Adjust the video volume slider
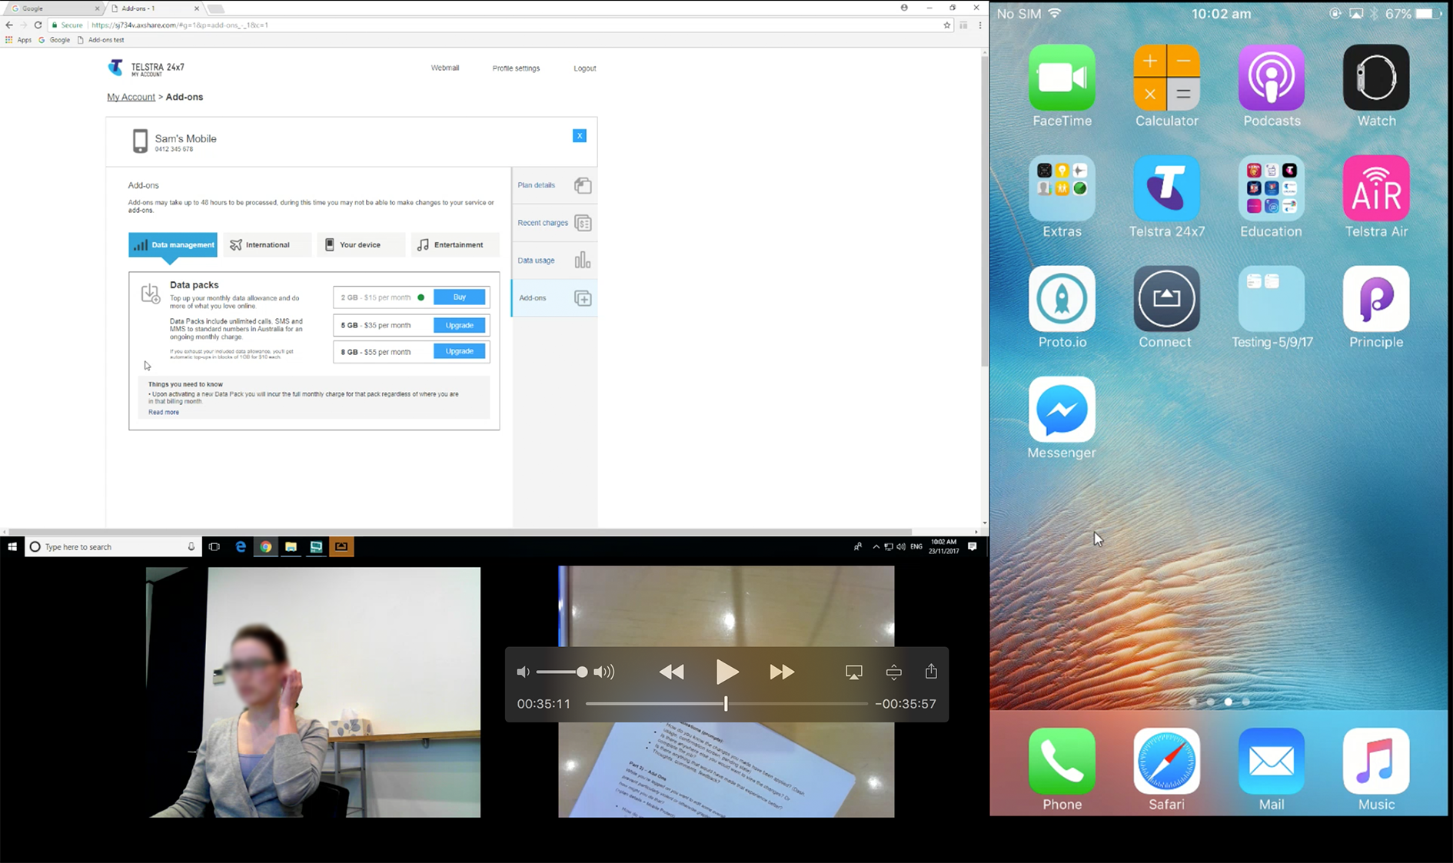 coord(562,672)
